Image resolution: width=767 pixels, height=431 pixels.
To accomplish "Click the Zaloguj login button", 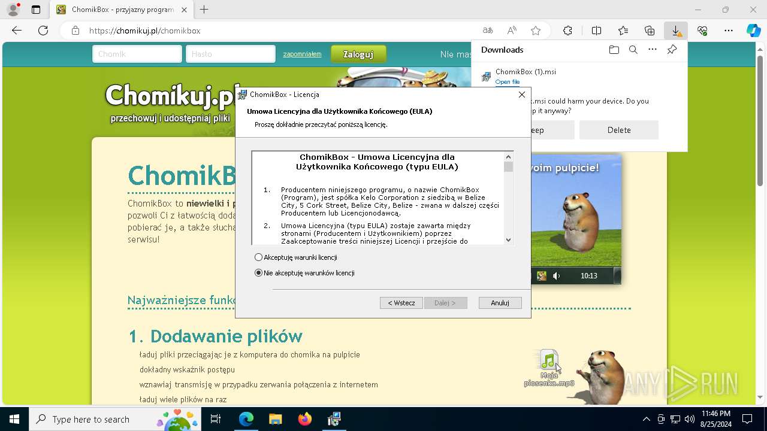I will coord(358,54).
